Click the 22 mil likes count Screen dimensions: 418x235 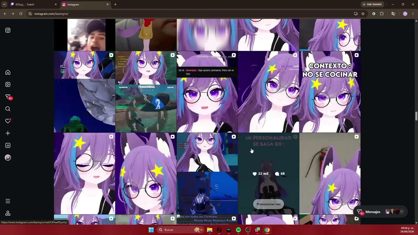point(261,174)
